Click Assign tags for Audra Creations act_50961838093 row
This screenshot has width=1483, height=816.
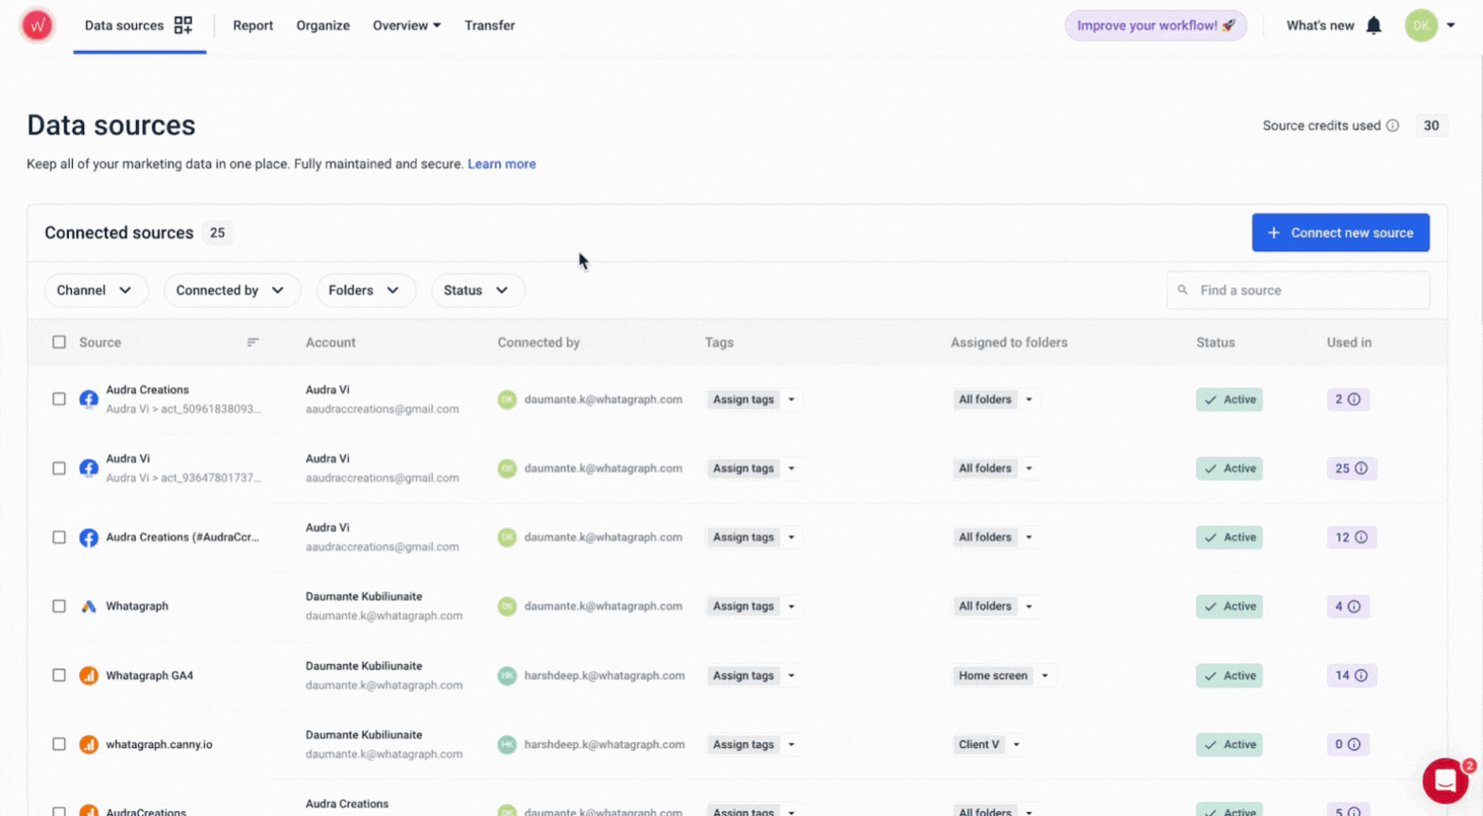pos(743,399)
